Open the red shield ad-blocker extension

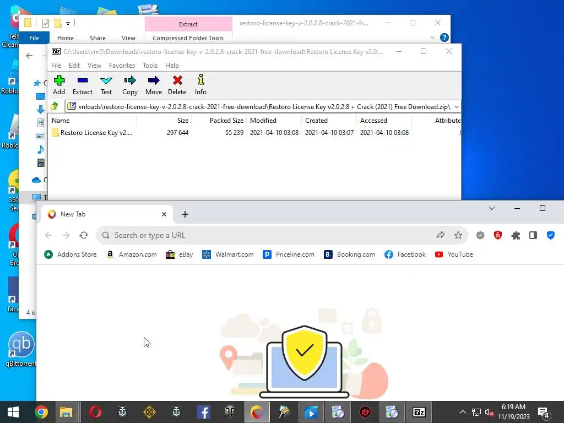[x=498, y=235]
